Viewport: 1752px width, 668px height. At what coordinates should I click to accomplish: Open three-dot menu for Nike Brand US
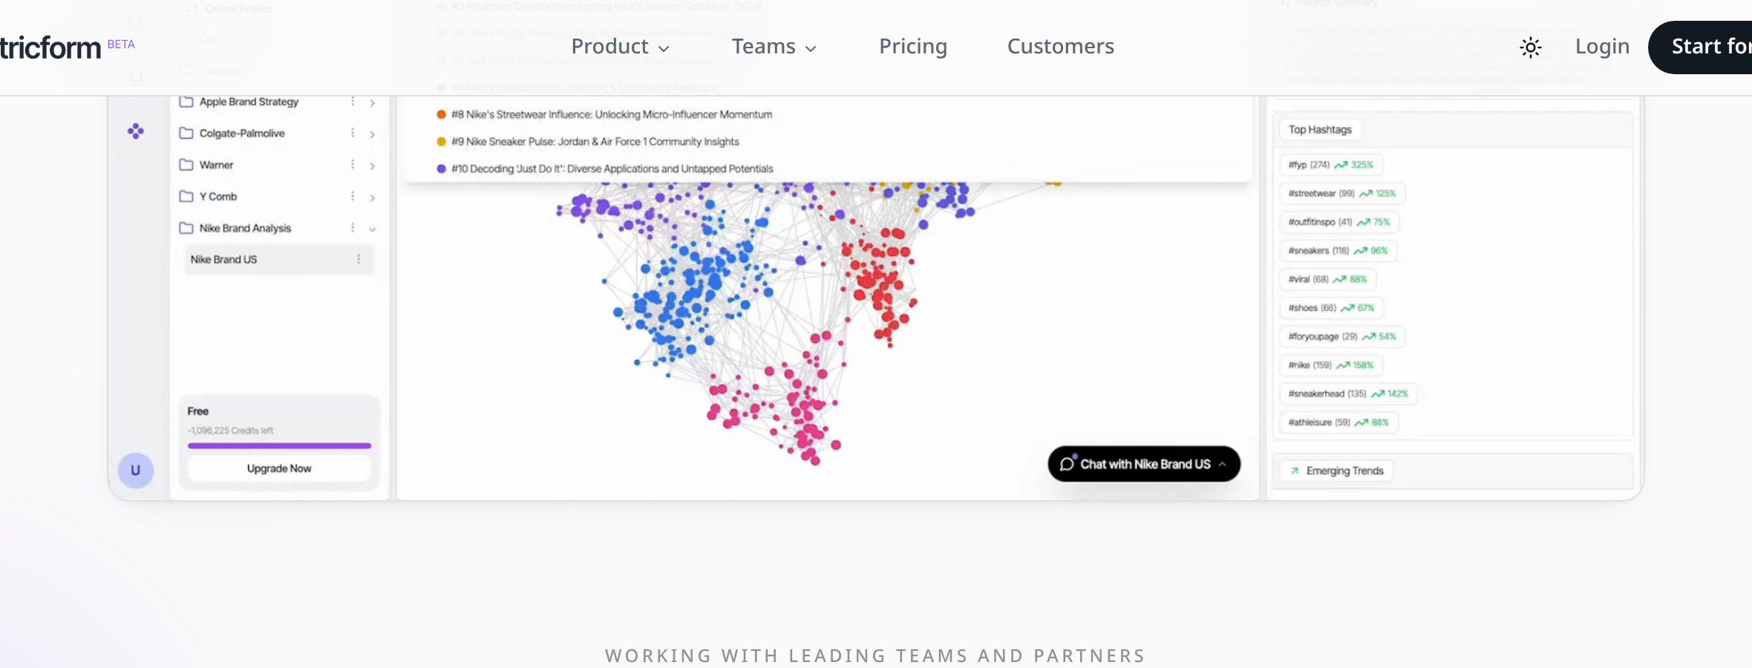coord(359,259)
